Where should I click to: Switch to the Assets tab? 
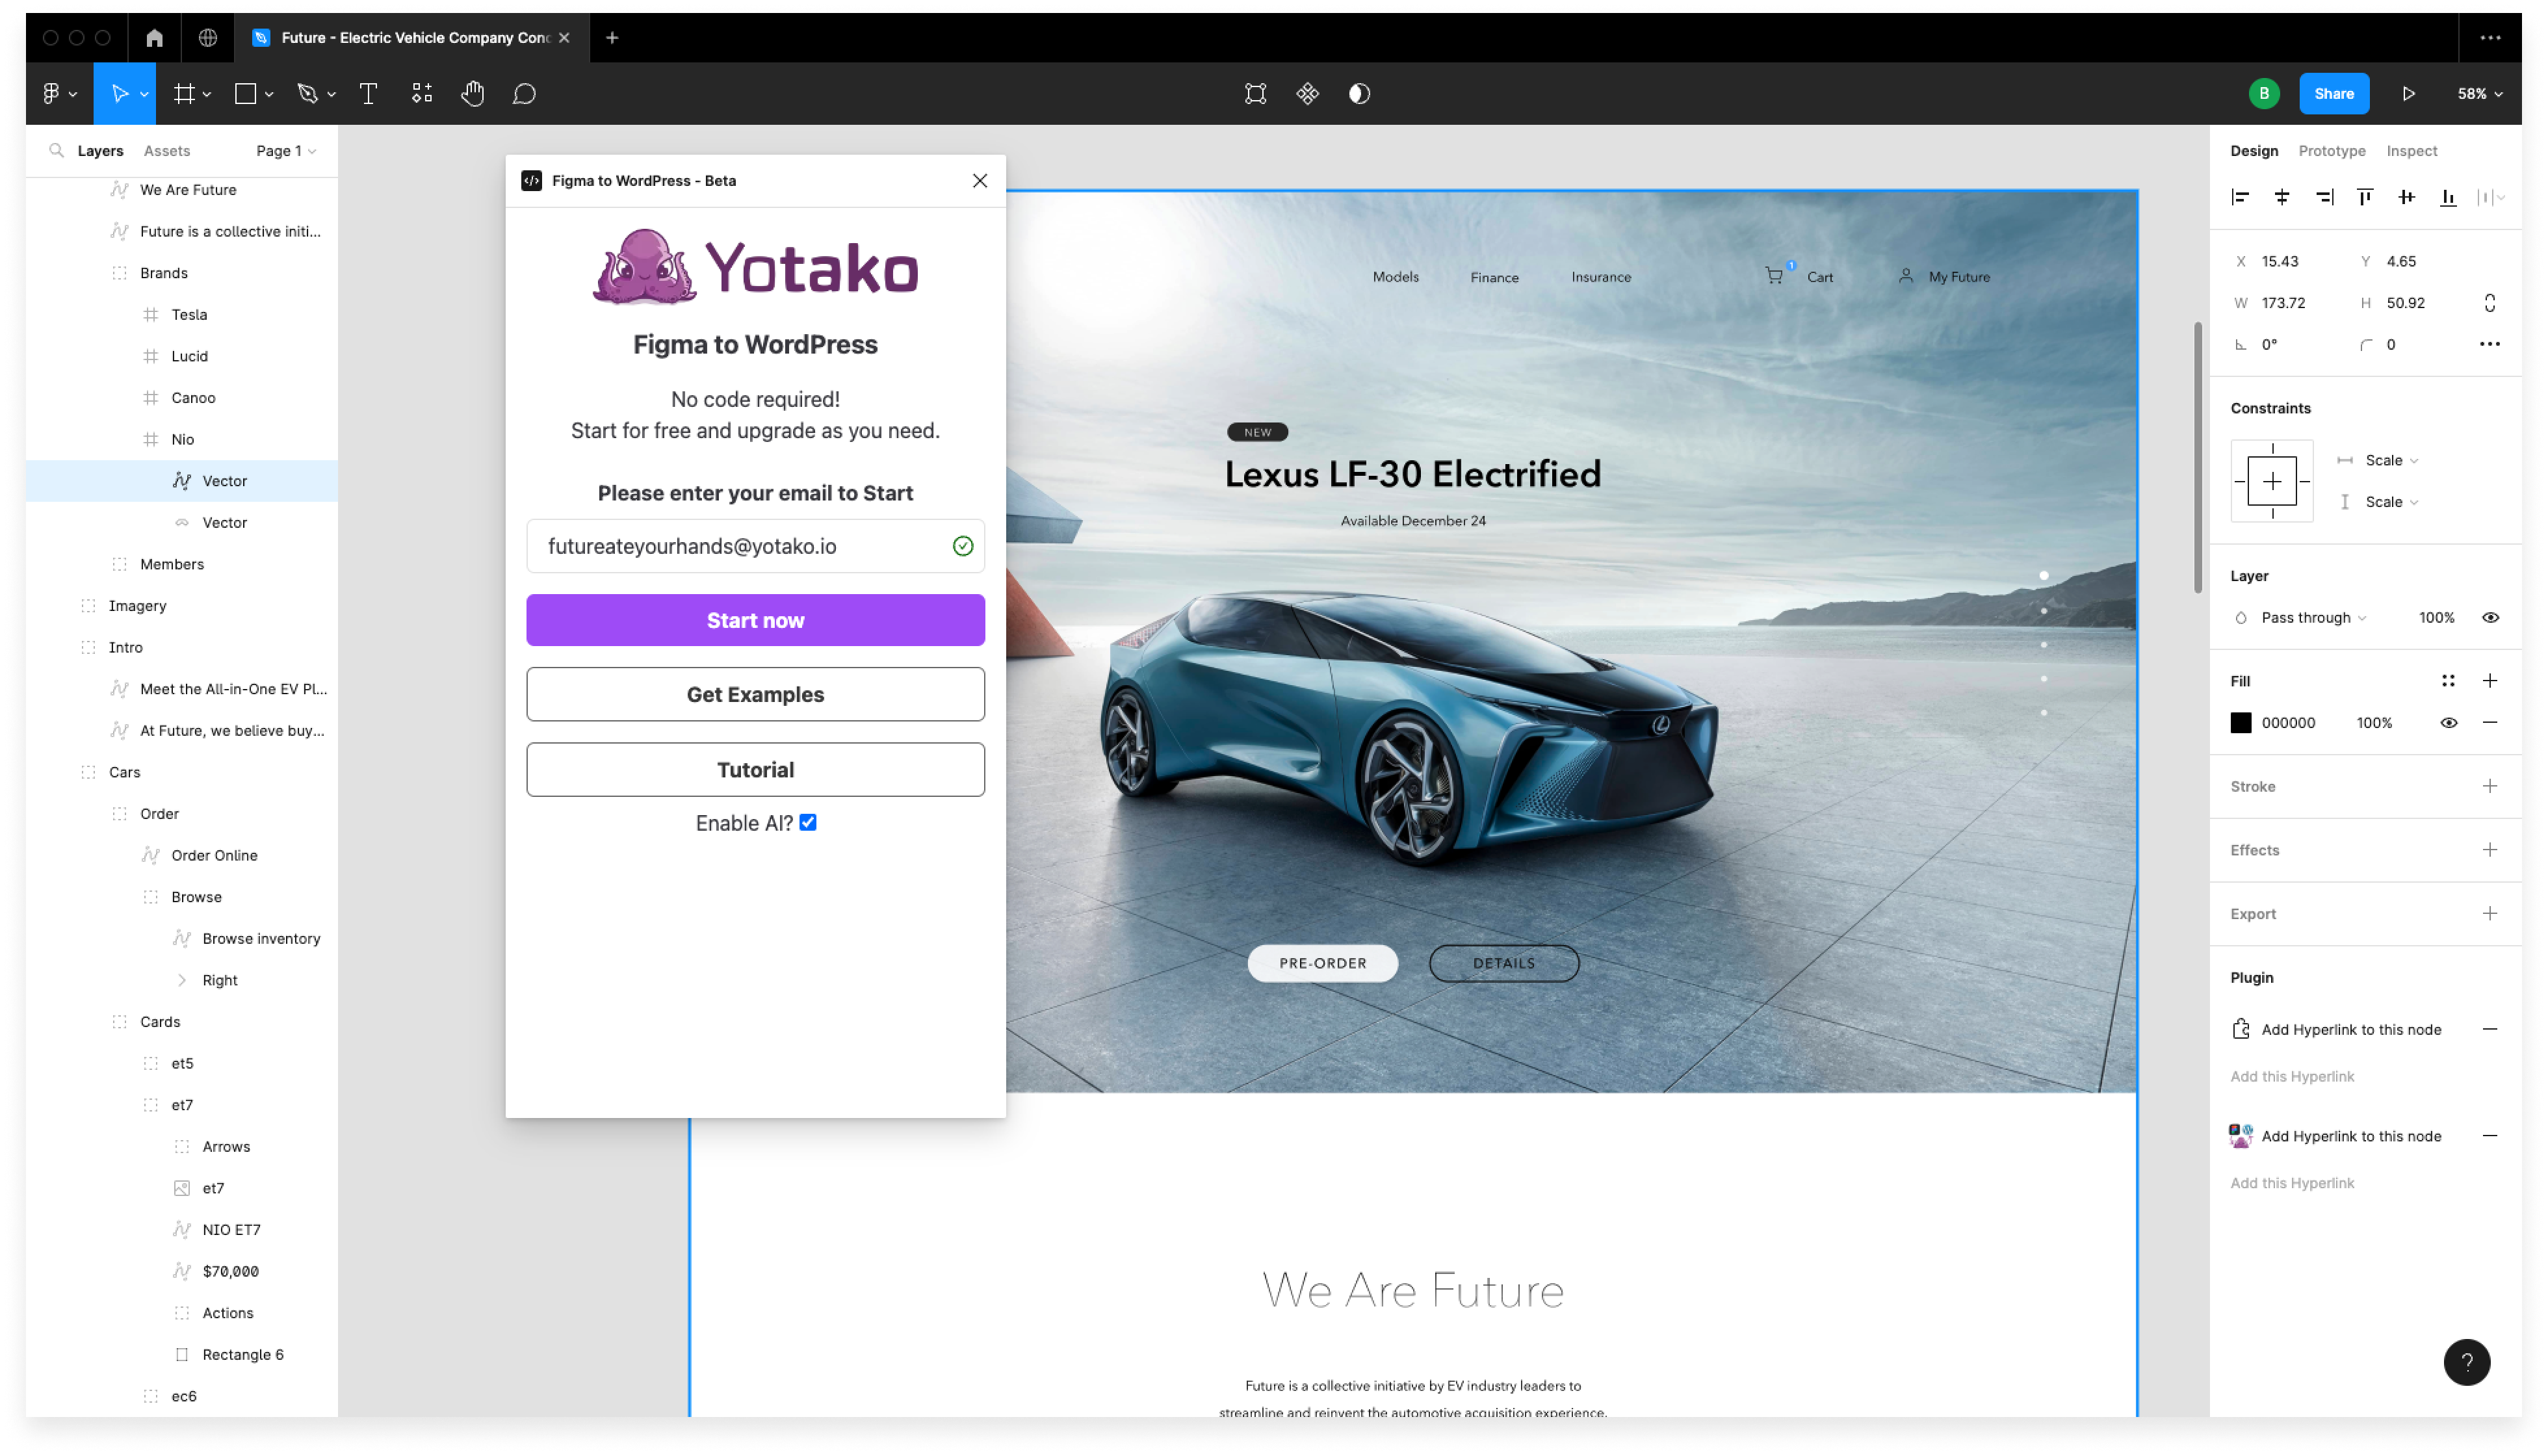pos(167,151)
